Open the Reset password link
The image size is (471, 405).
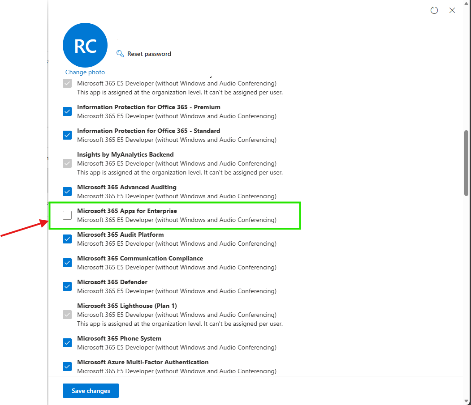click(x=149, y=54)
